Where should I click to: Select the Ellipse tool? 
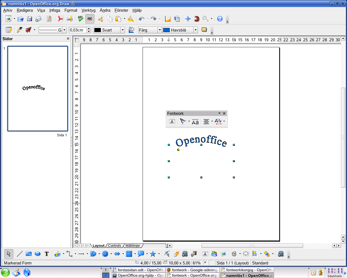tap(38, 254)
